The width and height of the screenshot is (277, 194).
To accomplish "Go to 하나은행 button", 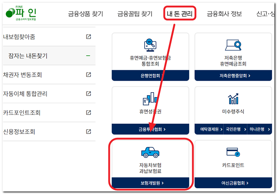I will (260, 129).
